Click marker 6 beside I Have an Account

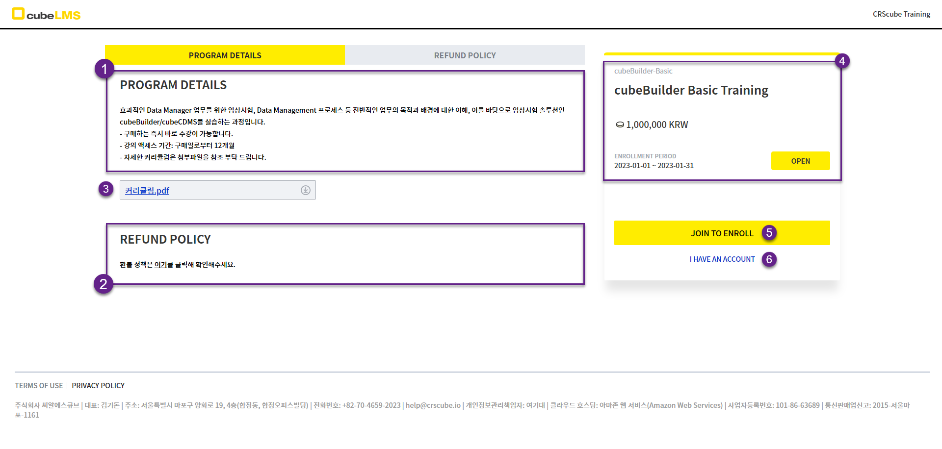(x=769, y=259)
